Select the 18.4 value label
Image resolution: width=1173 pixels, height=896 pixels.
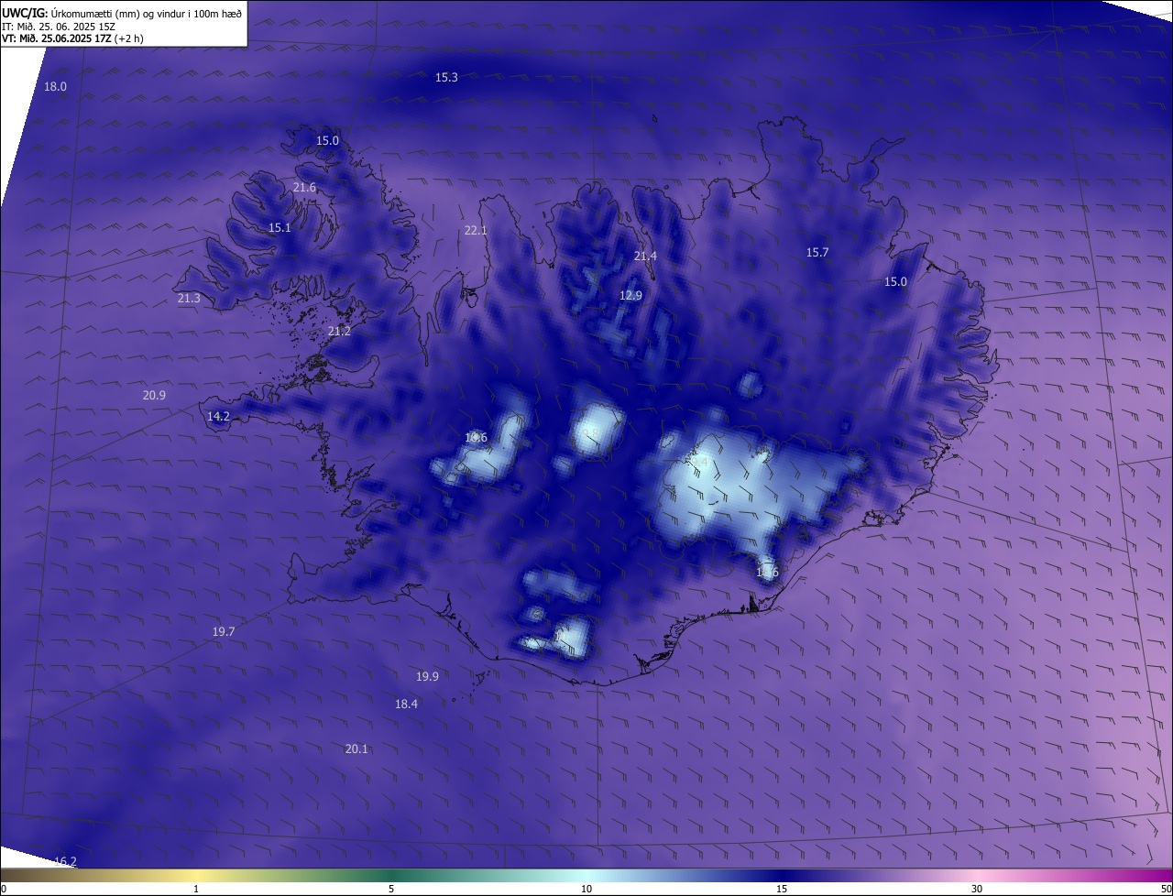tap(406, 704)
